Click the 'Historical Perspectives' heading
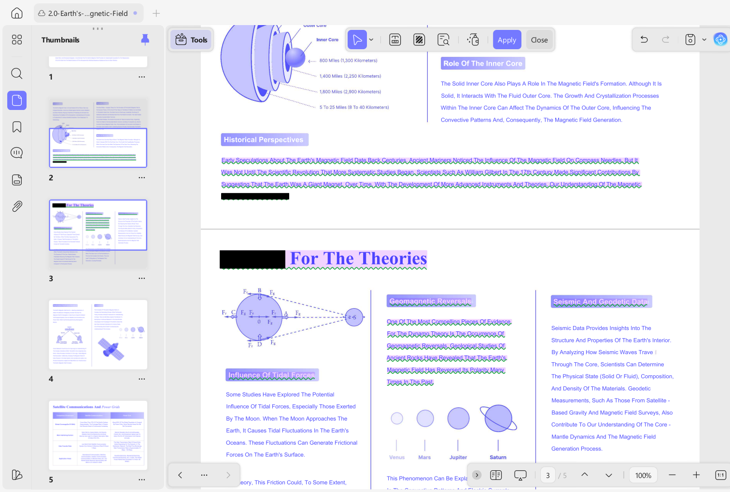The width and height of the screenshot is (730, 492). (264, 140)
